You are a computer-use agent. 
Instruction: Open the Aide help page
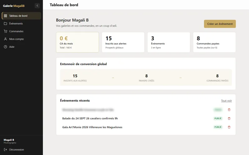click(x=21, y=47)
